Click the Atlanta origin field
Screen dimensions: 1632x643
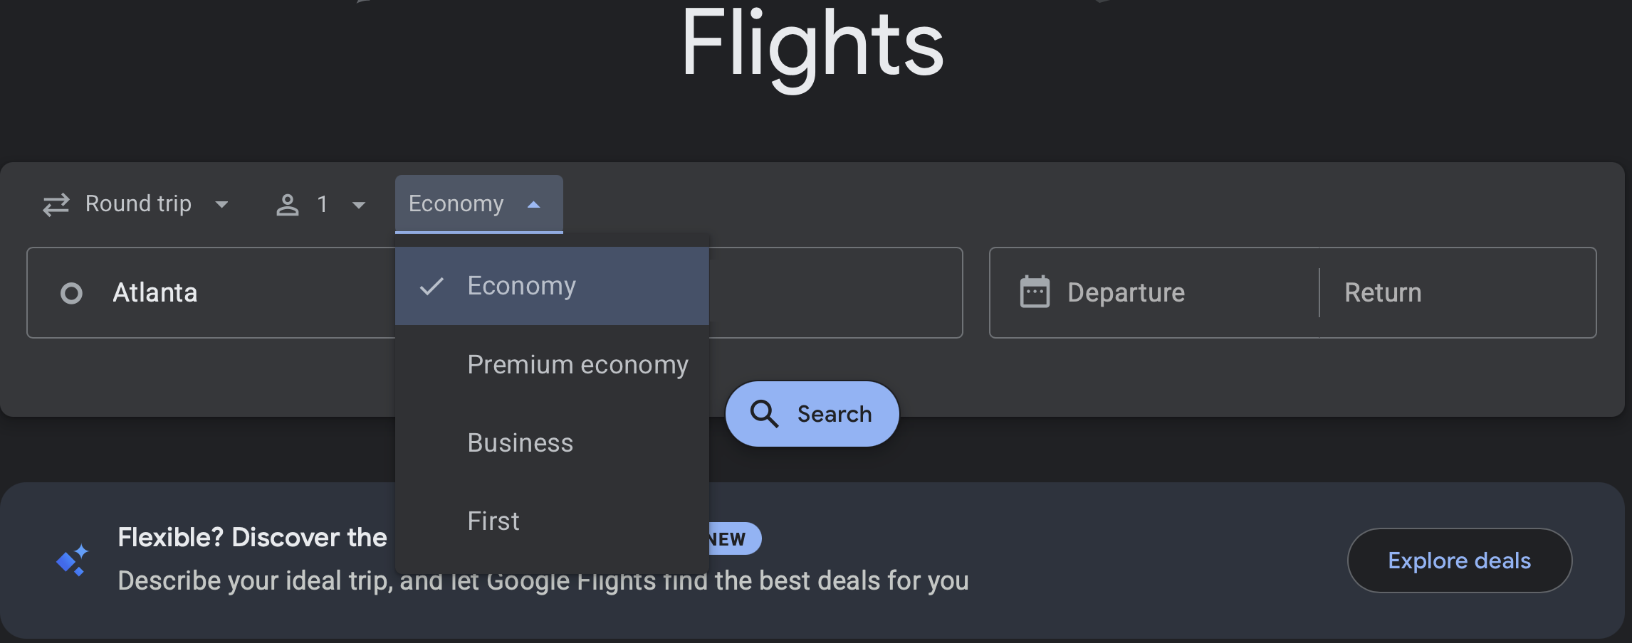tap(214, 293)
